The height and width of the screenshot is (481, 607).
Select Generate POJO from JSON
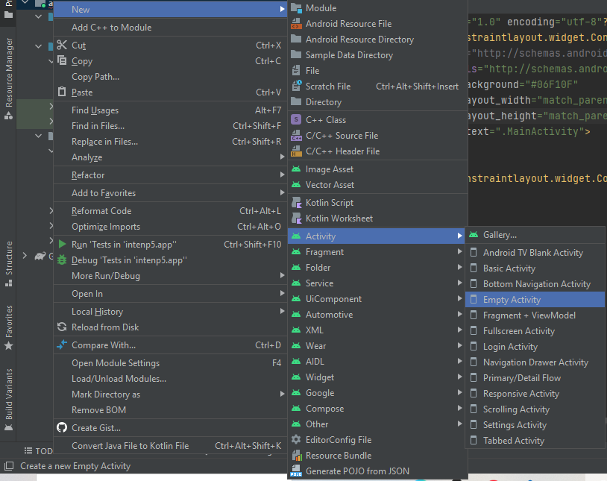350,471
